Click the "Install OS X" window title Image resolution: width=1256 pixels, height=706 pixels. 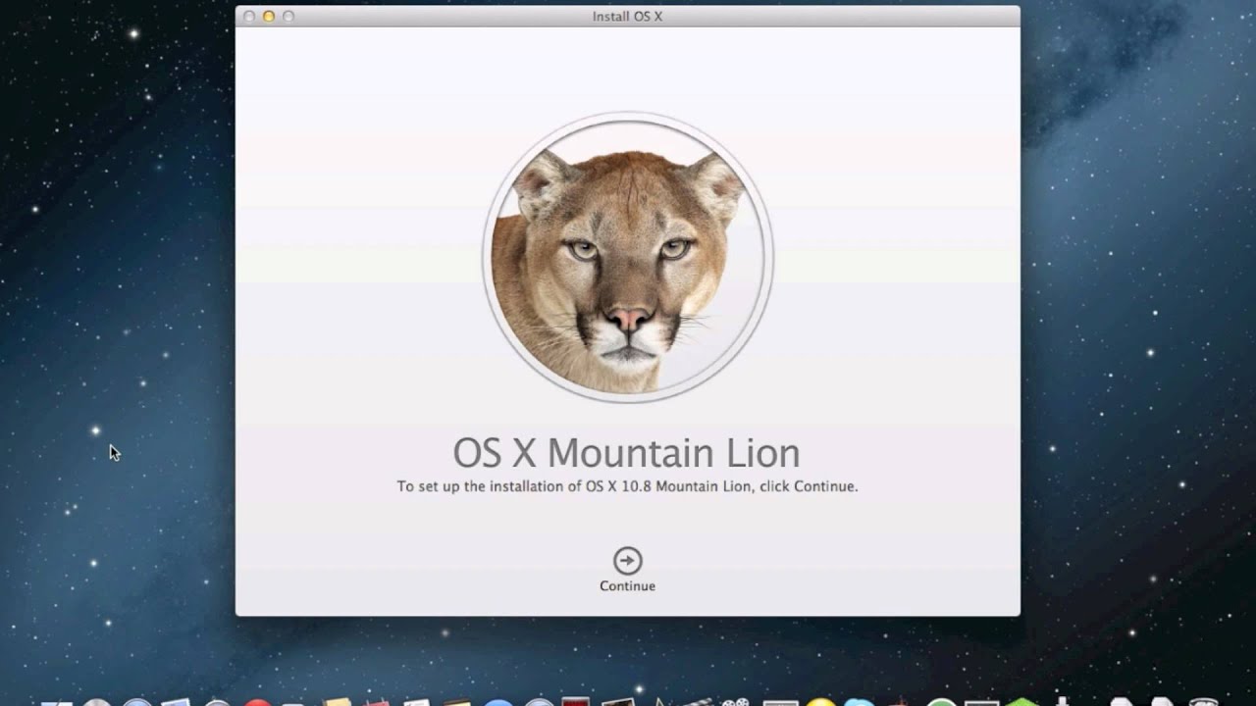(627, 17)
